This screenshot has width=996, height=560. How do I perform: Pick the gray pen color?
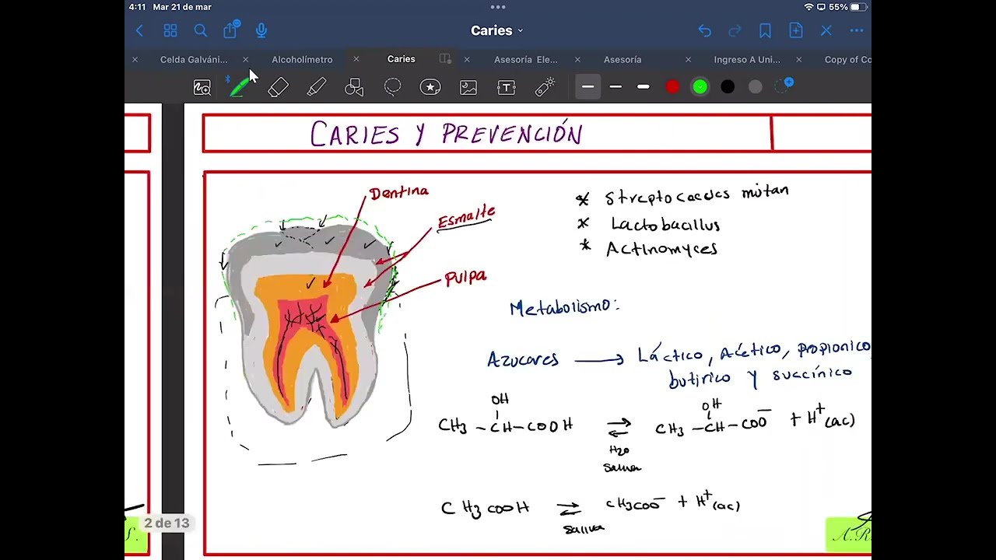(756, 87)
